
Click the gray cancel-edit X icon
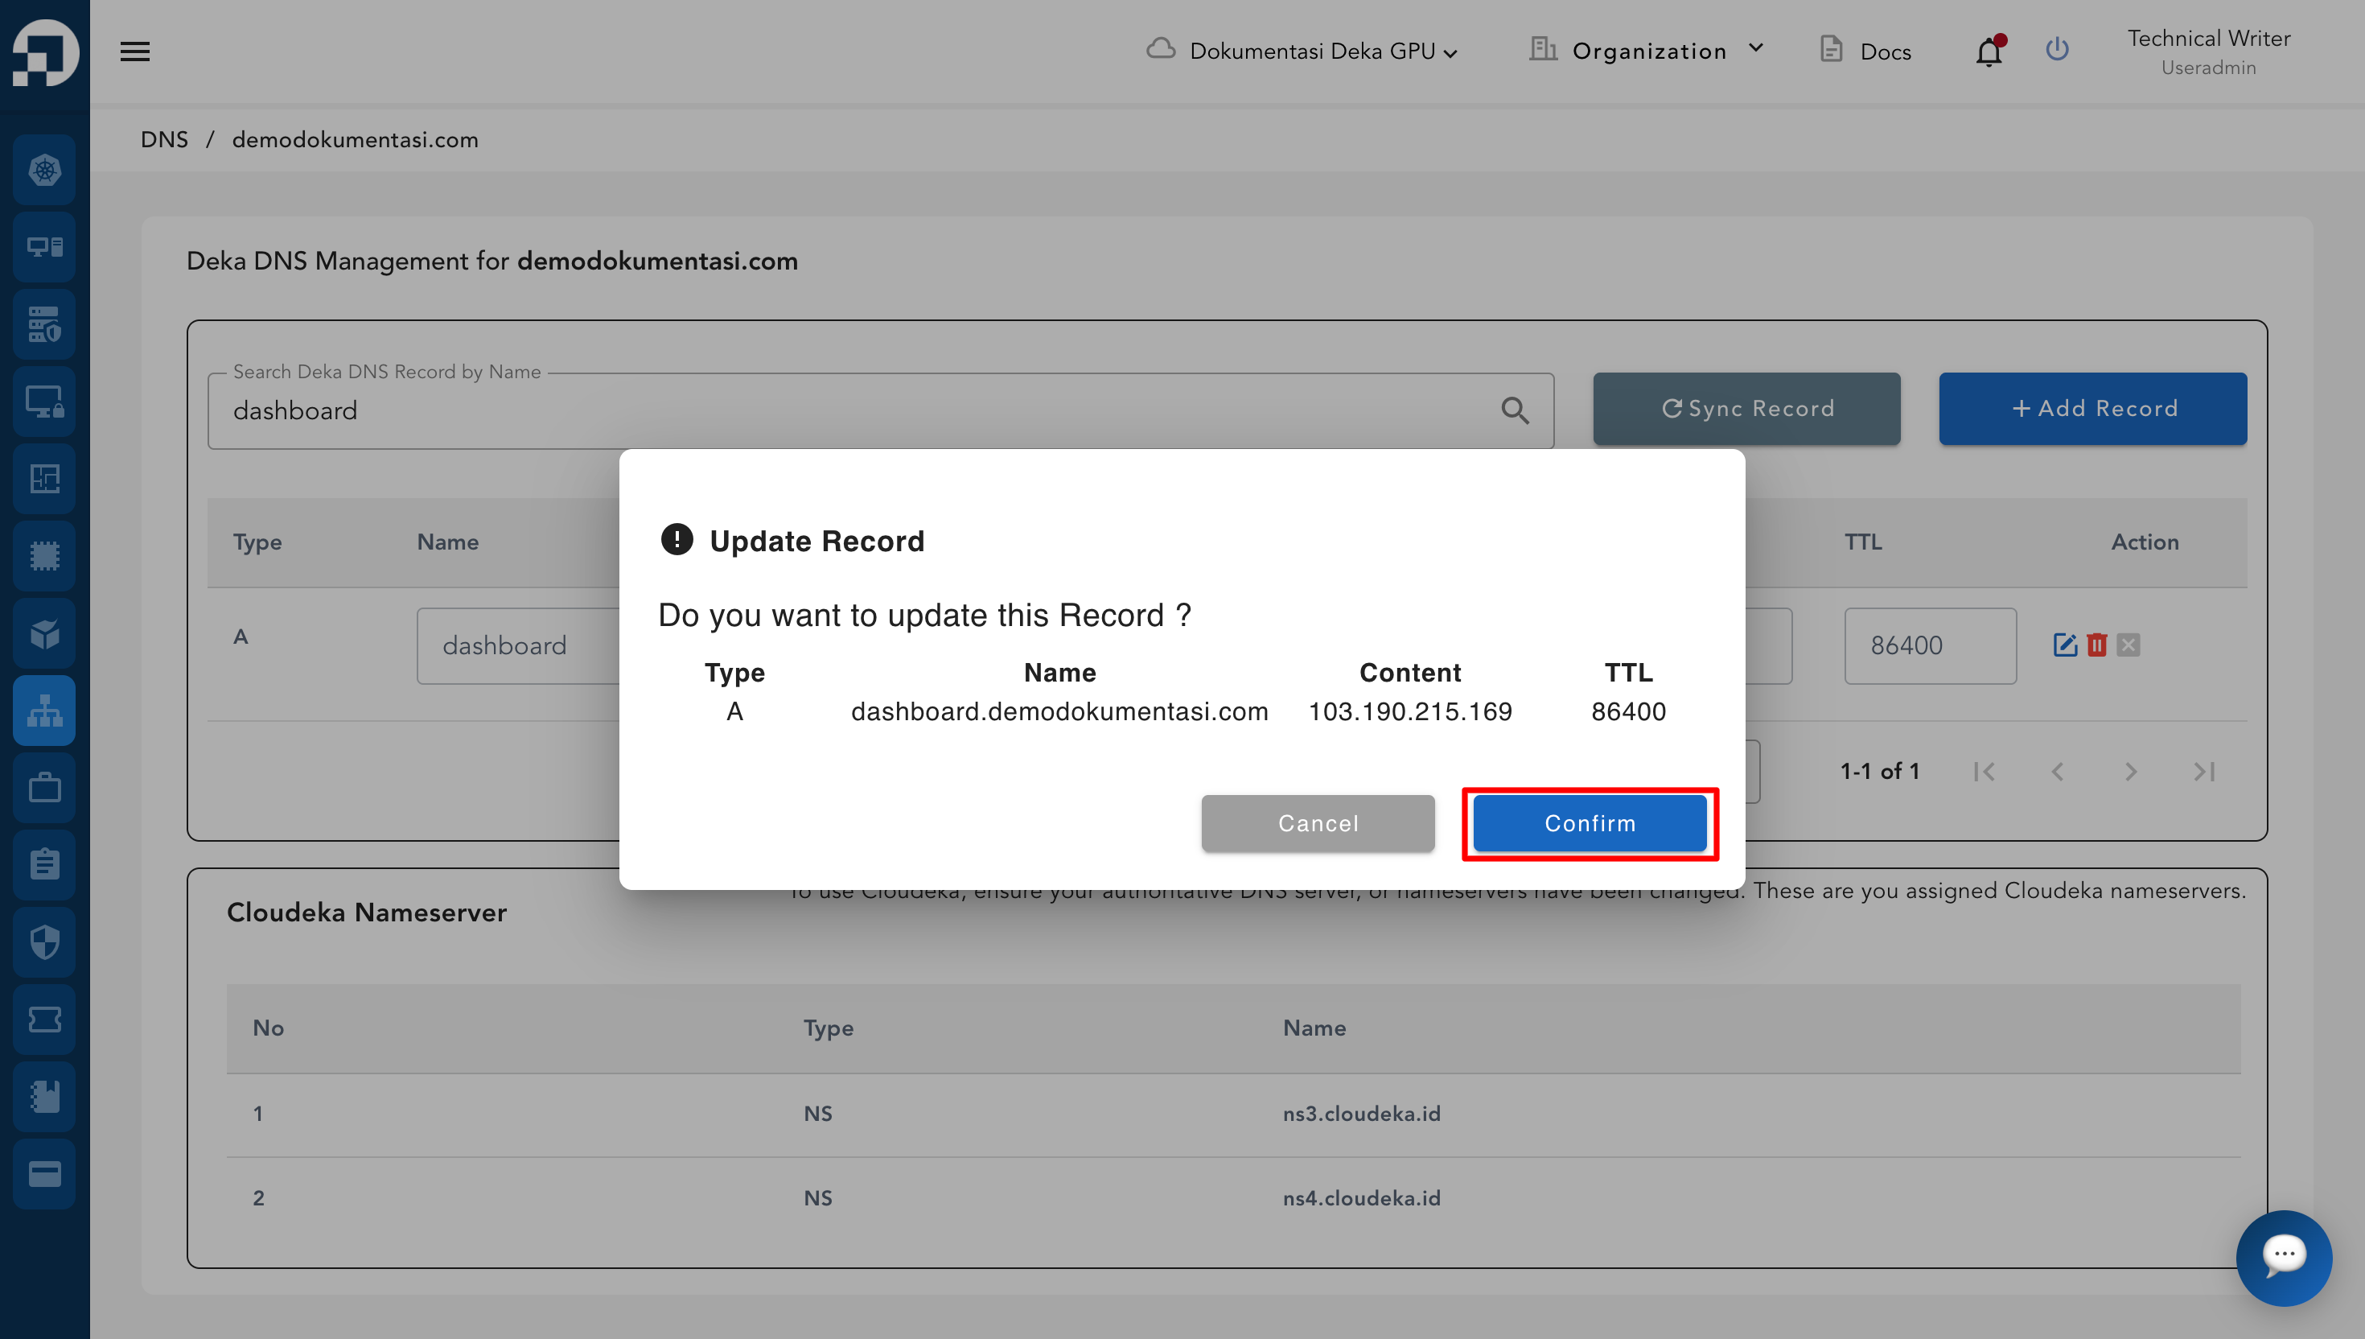tap(2128, 645)
